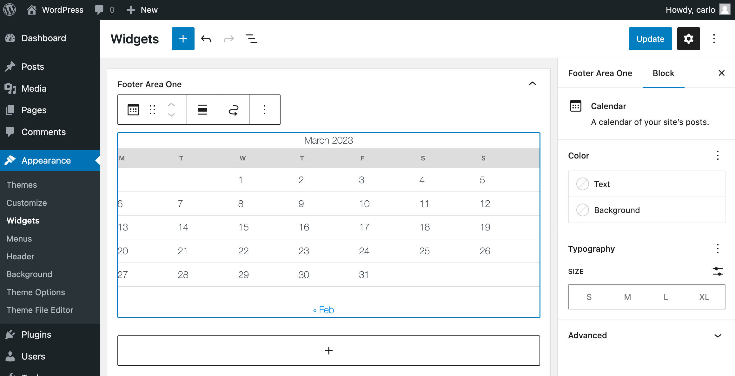Viewport: 735px width, 376px height.
Task: Click the Update button to save changes
Action: (x=650, y=39)
